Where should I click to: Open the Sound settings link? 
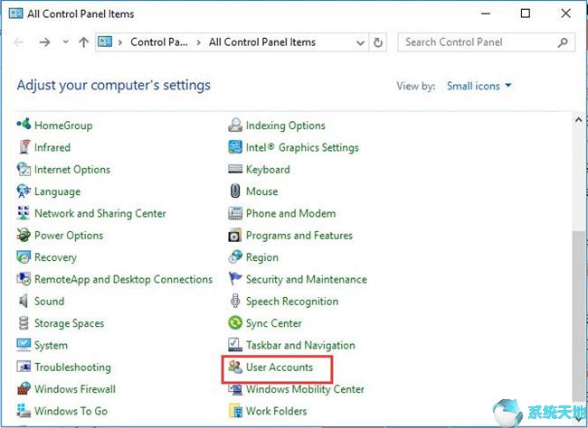[49, 301]
